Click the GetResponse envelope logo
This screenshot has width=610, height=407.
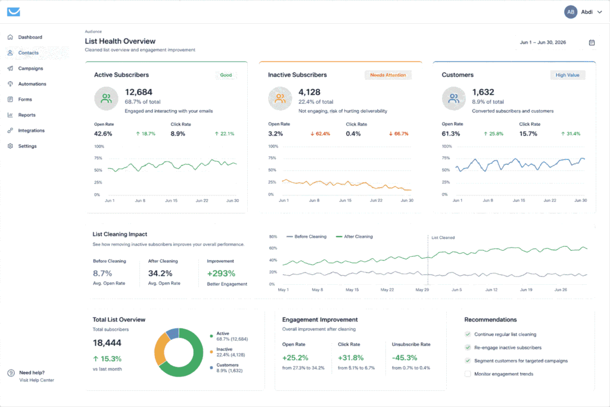pos(14,12)
